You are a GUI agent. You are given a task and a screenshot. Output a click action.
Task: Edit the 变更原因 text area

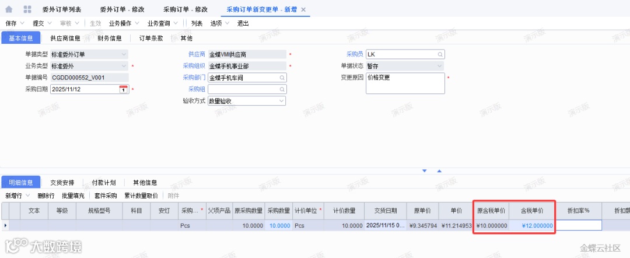pos(405,83)
